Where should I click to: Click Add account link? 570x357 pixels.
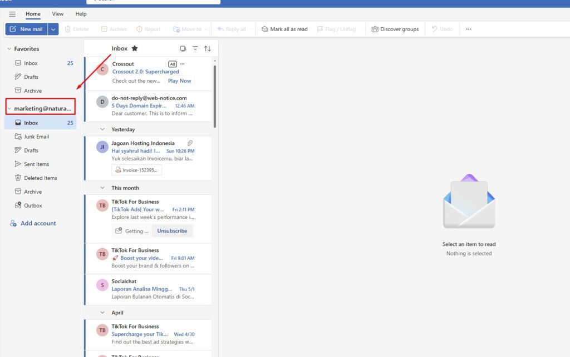(33, 223)
